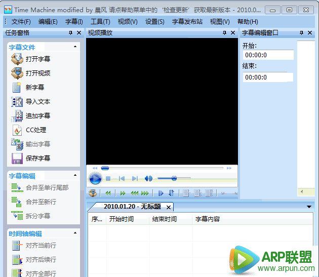Collapse the 时间轴编辑 section
319x277 pixels.
coord(75,233)
